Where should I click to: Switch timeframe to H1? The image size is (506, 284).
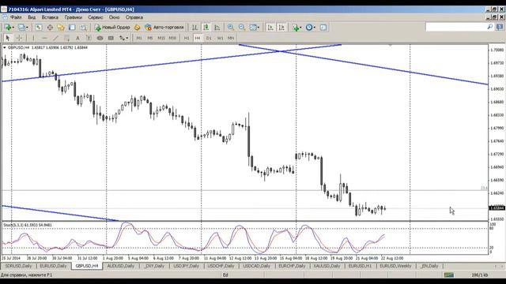[x=187, y=38]
